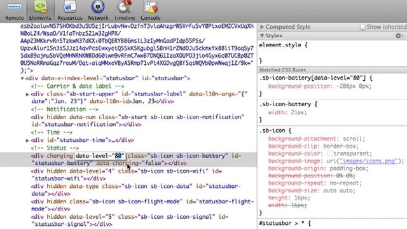Image resolution: width=407 pixels, height=229 pixels.
Task: Expand the Computed Style section
Action: tap(262, 27)
